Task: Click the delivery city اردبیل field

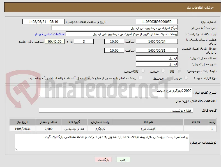Action: [x=156, y=64]
